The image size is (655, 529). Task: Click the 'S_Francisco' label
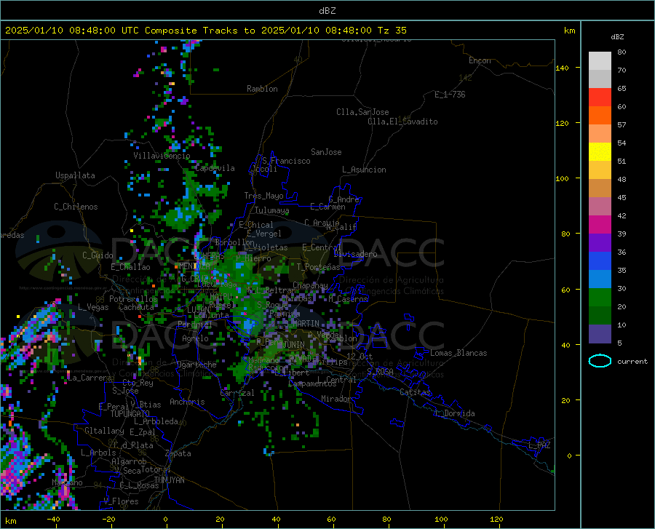point(286,161)
